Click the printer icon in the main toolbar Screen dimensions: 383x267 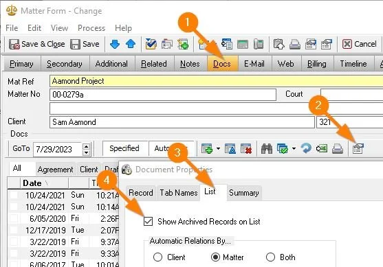pyautogui.click(x=295, y=44)
